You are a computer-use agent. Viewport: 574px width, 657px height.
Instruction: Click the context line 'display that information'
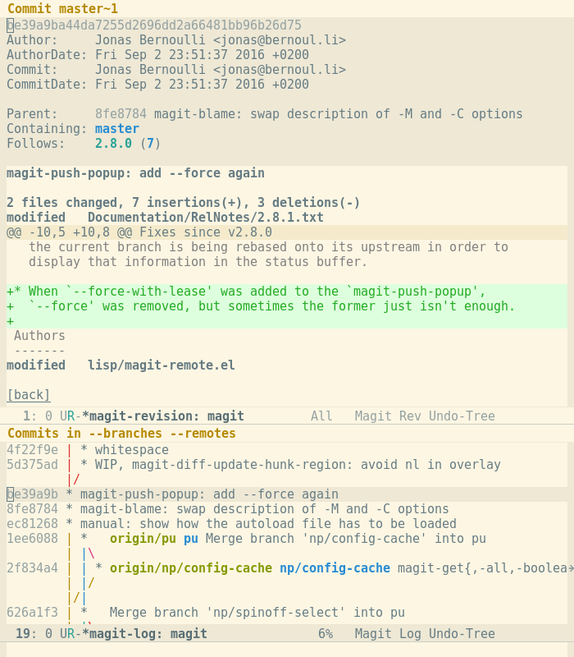coord(198,261)
